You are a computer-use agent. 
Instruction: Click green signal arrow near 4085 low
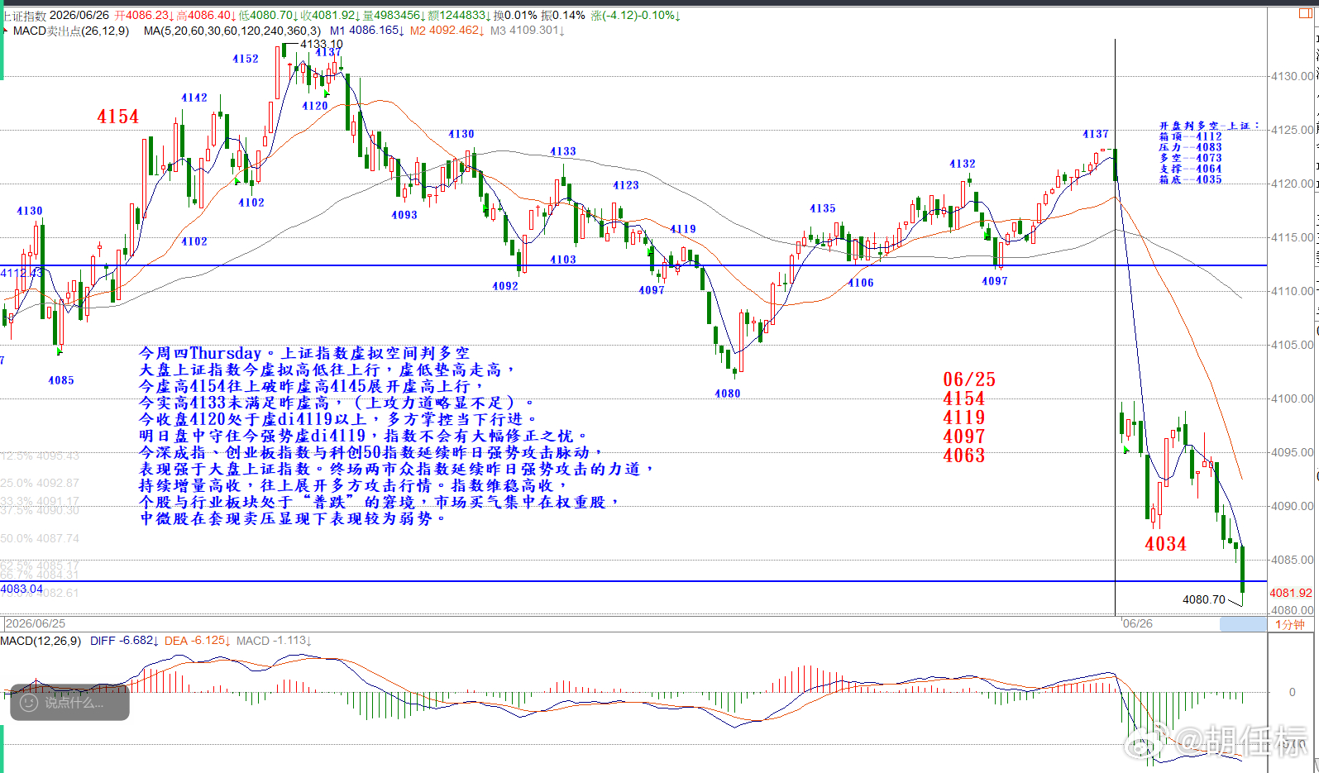click(59, 352)
